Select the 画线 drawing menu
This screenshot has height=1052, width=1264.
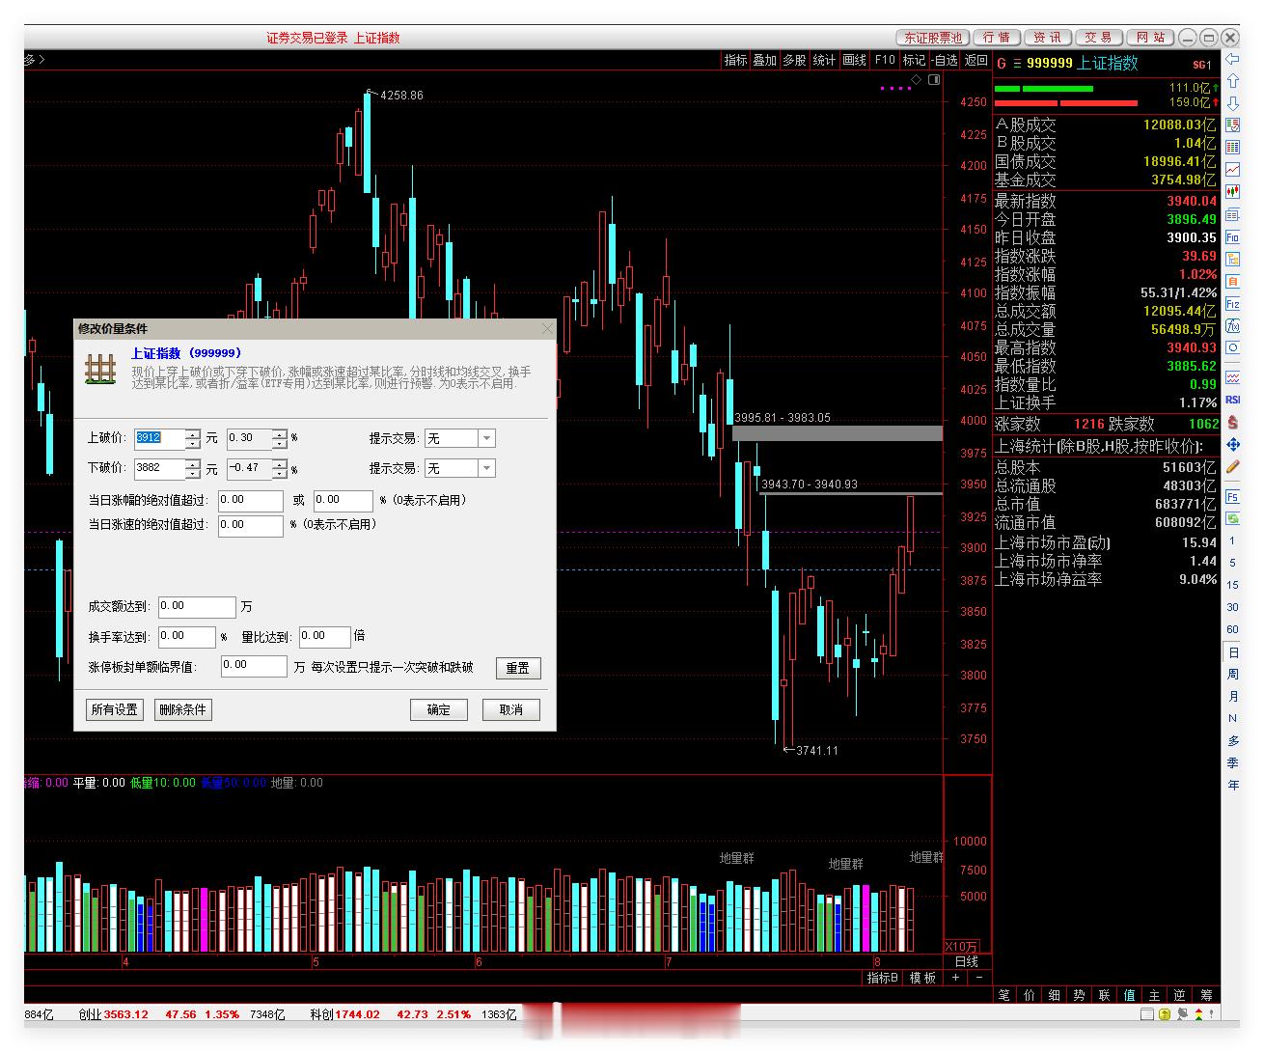point(855,60)
